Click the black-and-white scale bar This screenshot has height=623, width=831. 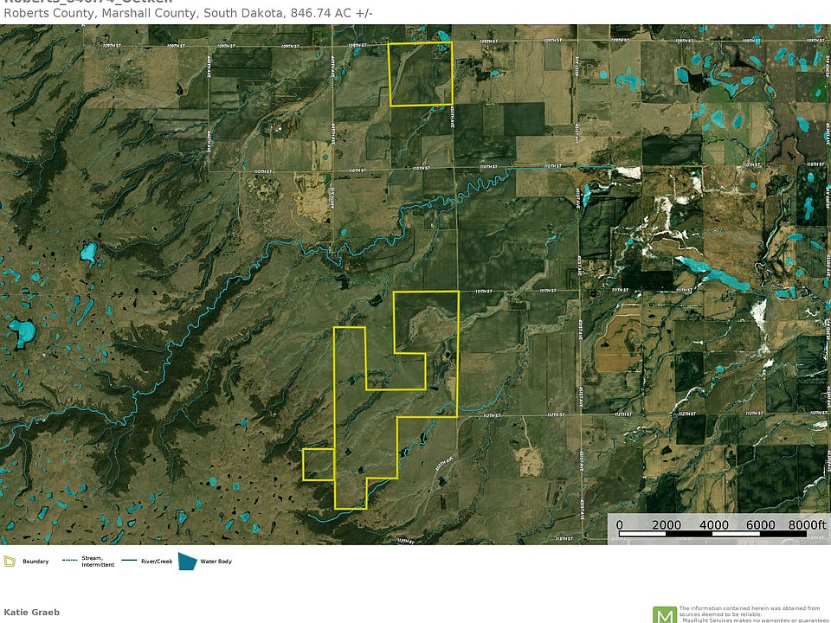pyautogui.click(x=712, y=534)
